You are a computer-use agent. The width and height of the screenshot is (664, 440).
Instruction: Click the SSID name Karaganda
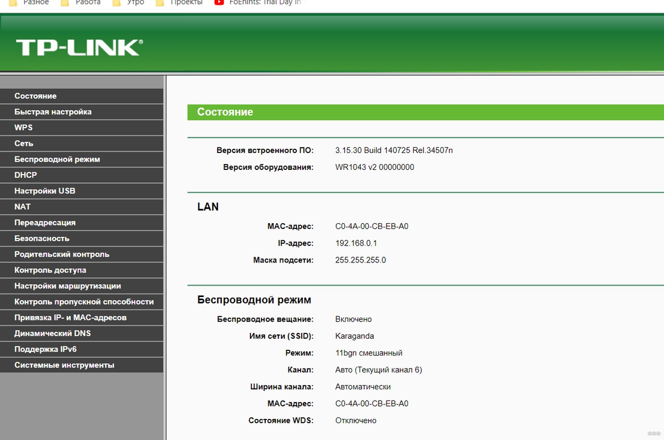tap(355, 336)
